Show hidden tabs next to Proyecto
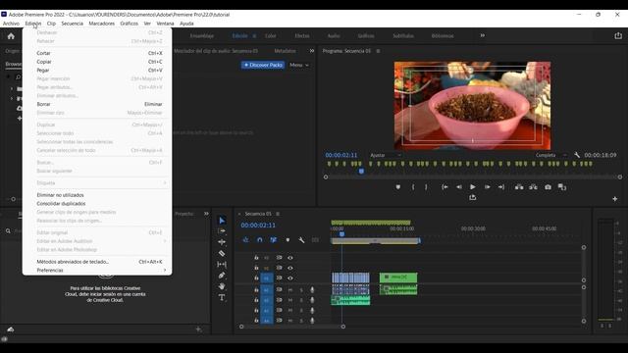 (206, 214)
